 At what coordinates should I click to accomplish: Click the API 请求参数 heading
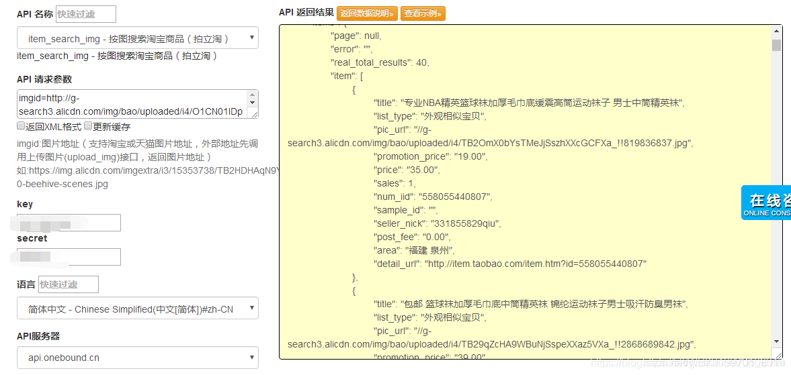click(x=44, y=80)
